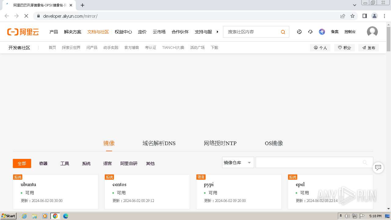Click the magnifier in the mirror search box
The image size is (391, 220).
tap(365, 163)
